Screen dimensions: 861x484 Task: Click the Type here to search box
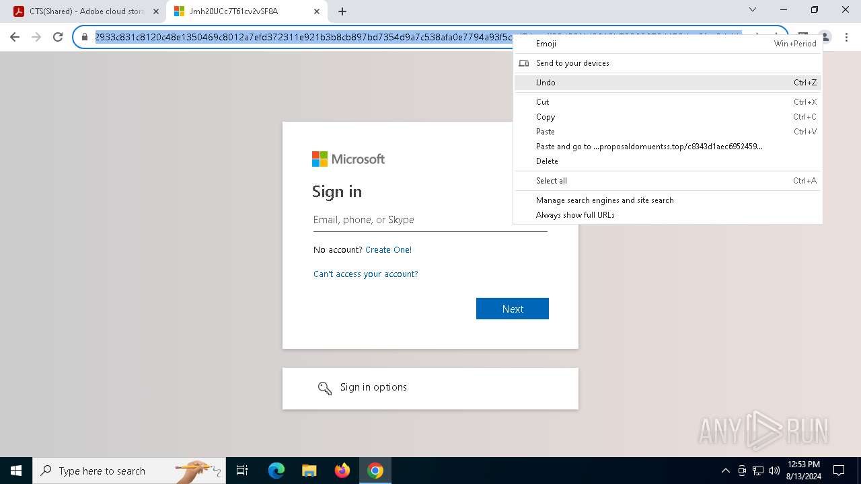[x=129, y=471]
